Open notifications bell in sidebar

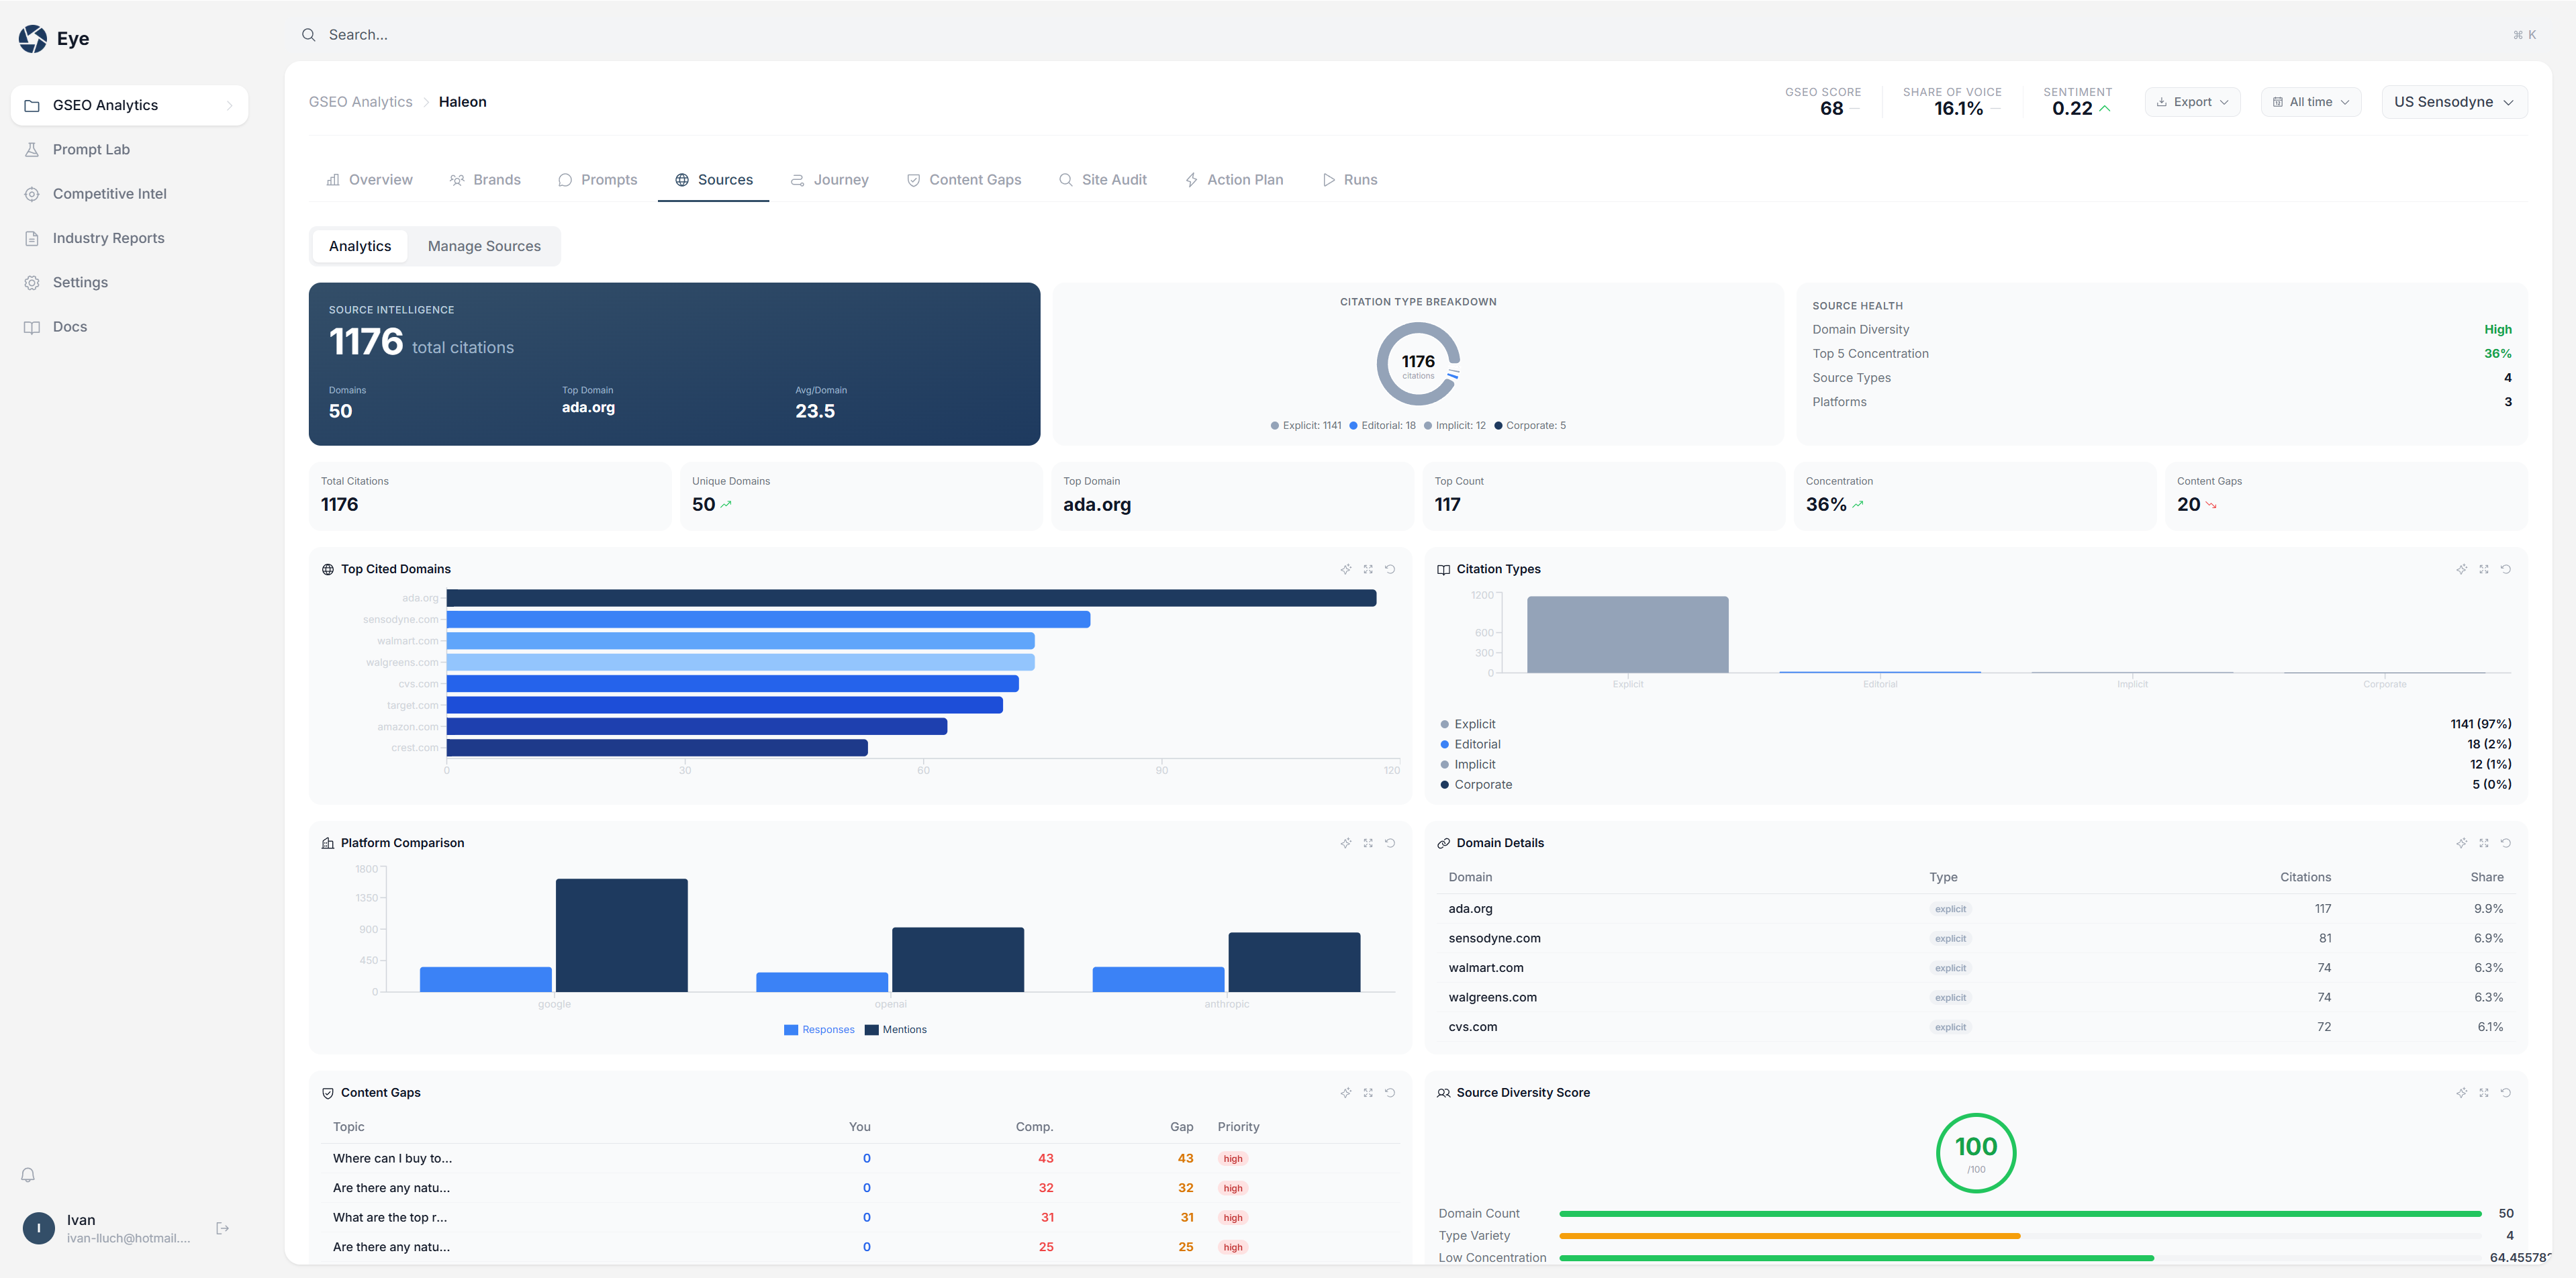pyautogui.click(x=28, y=1175)
